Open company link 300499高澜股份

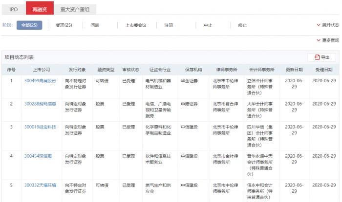click(40, 80)
